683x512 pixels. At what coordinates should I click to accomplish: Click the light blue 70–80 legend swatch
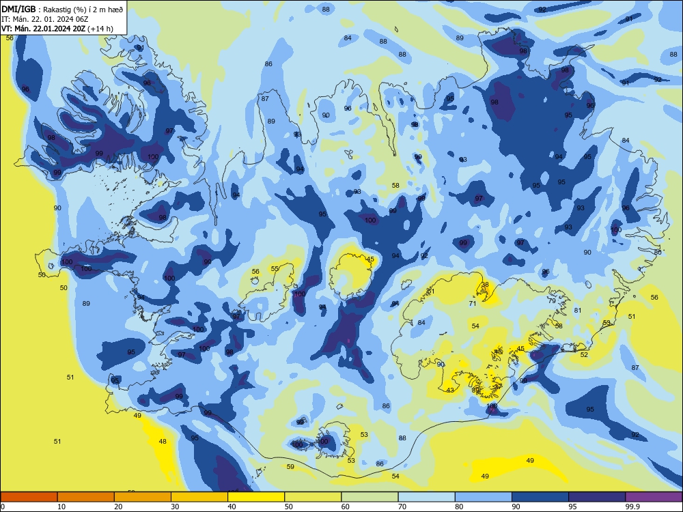pos(427,497)
